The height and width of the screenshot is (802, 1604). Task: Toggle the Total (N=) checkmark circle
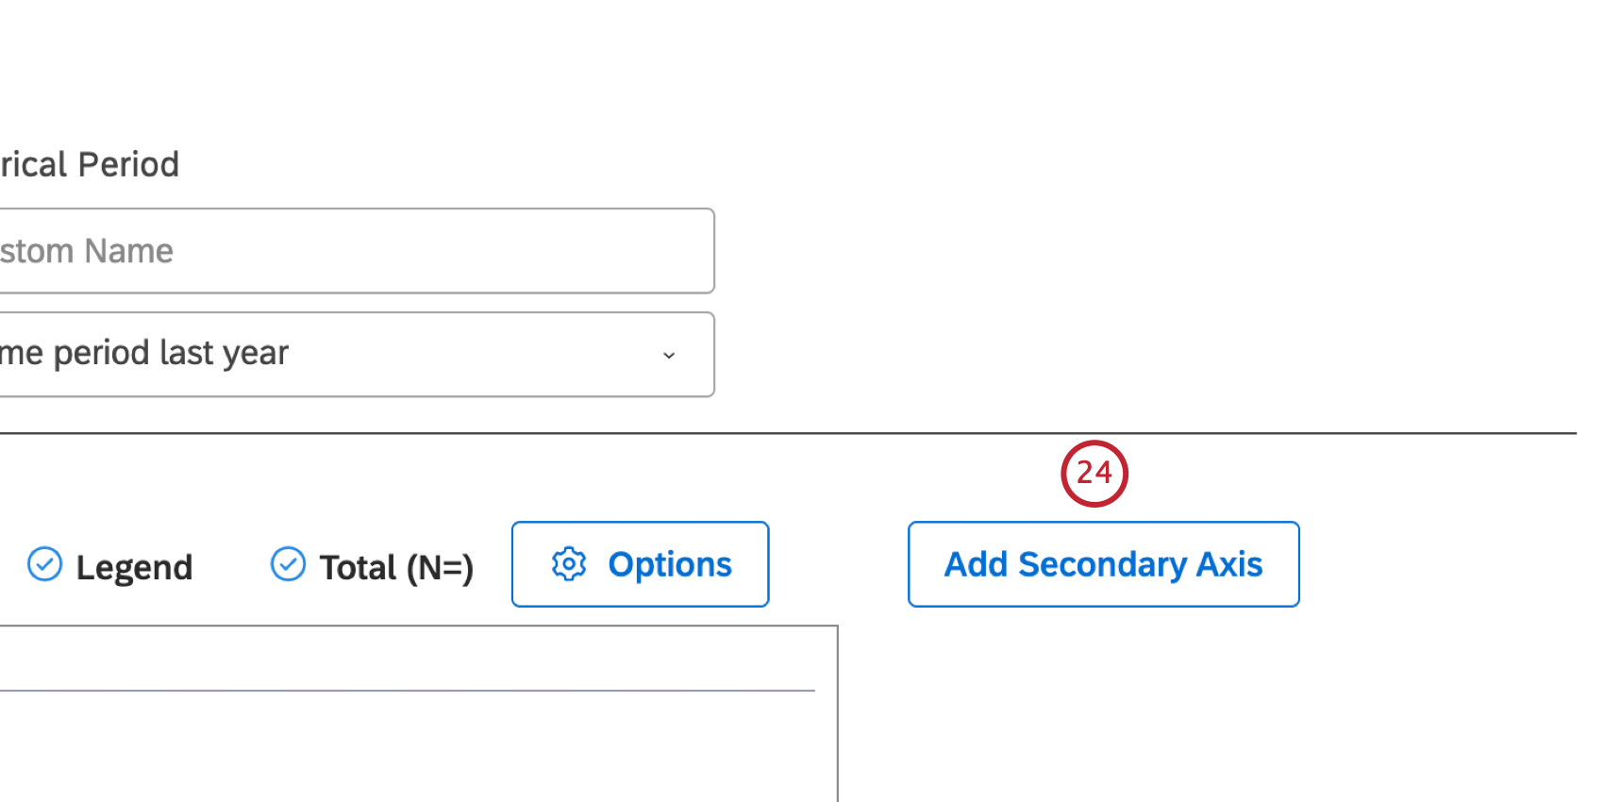click(x=288, y=564)
